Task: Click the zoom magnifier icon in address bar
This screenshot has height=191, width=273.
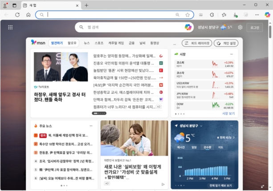Action: (x=177, y=15)
